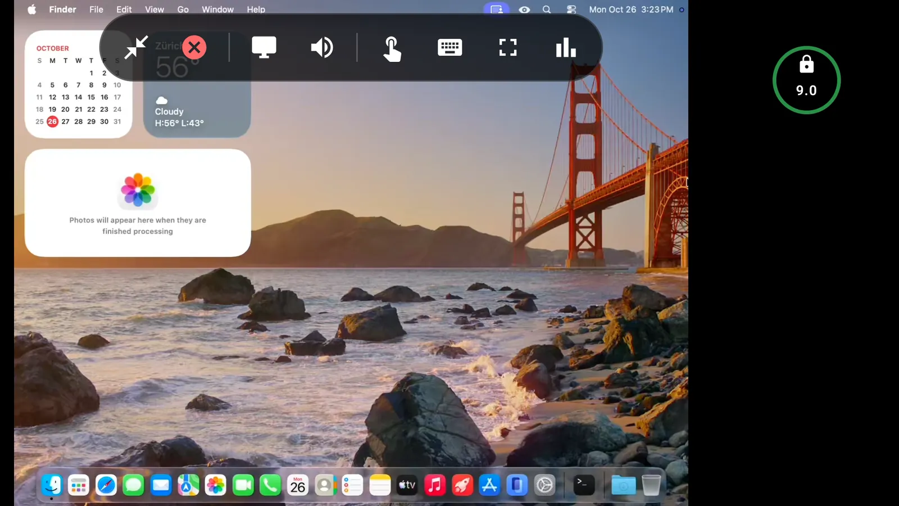Disconnect session using the red X button
Viewport: 899px width, 506px height.
click(194, 47)
